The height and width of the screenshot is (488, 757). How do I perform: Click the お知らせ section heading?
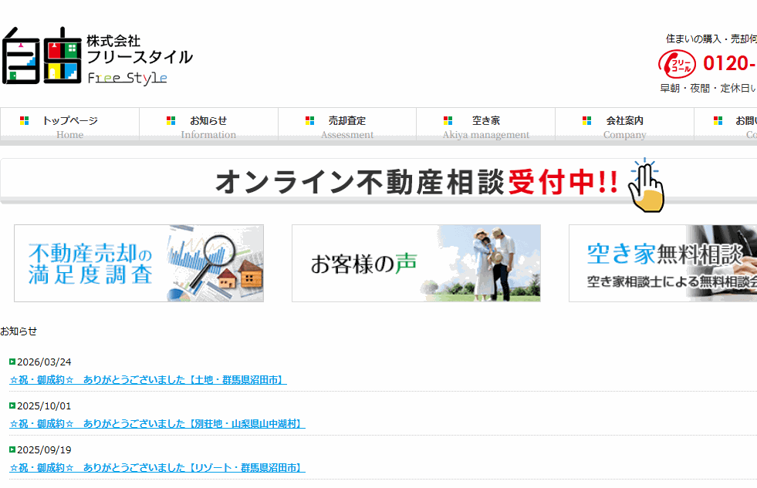(19, 332)
